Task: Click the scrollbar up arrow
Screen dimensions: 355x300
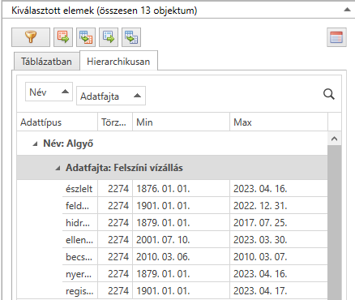Action: (x=334, y=139)
